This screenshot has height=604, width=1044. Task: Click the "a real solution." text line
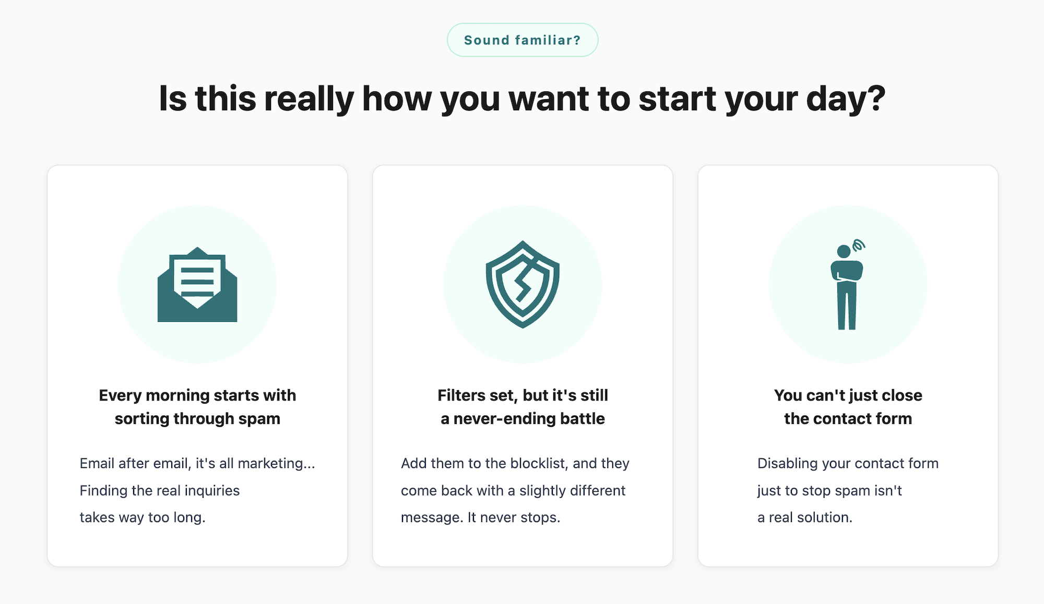coord(804,517)
